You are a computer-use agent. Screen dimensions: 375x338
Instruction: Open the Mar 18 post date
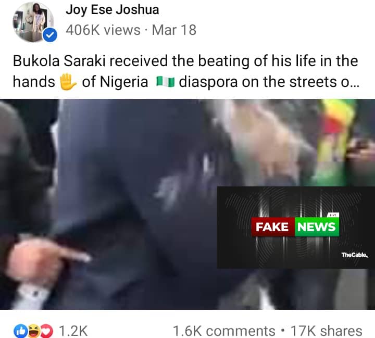(x=174, y=30)
